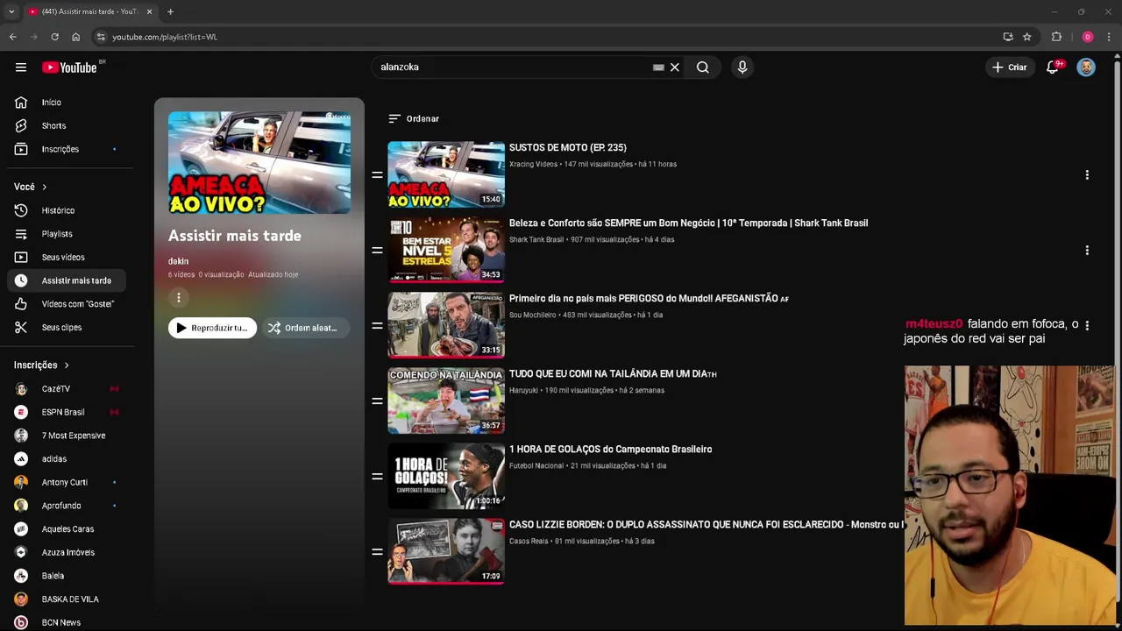The image size is (1122, 631).
Task: Click Reproduzir tudo button
Action: tap(213, 328)
